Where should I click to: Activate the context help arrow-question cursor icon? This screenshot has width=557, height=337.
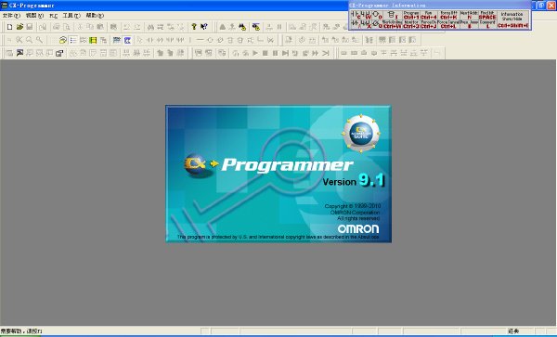204,27
